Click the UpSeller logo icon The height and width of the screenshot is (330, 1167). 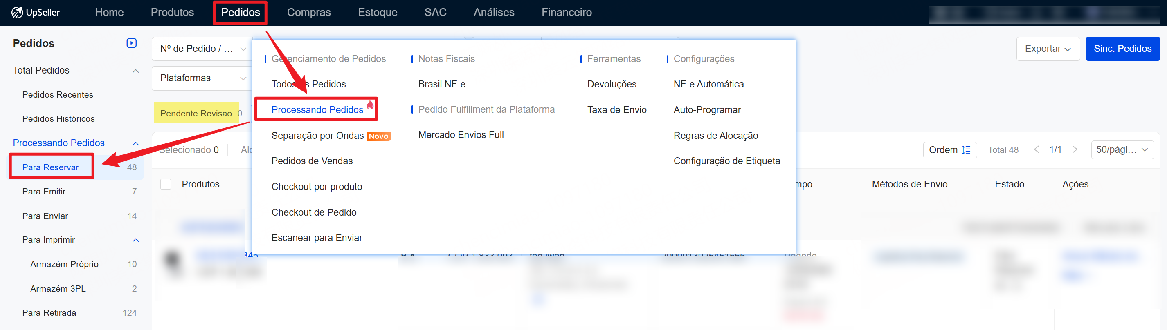pos(17,12)
